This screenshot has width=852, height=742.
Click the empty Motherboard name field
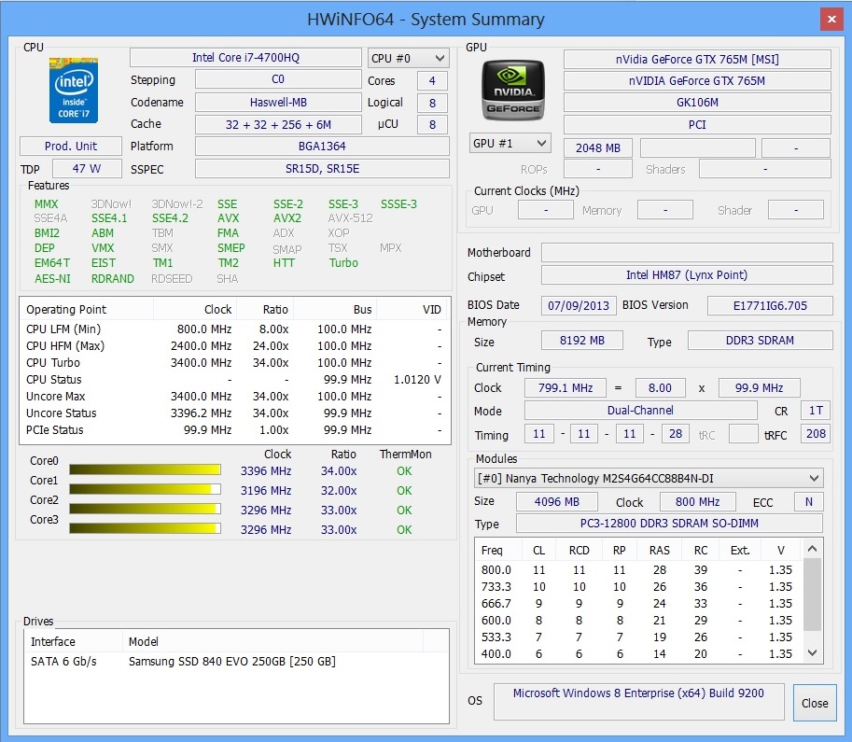tap(687, 252)
